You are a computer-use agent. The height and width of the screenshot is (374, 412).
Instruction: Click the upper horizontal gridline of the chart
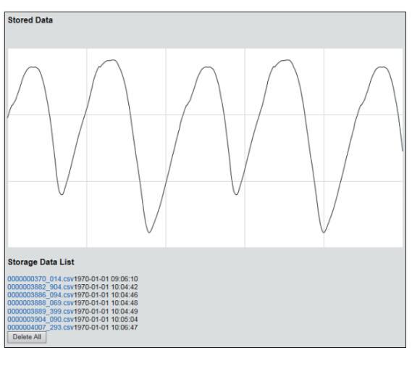click(205, 115)
